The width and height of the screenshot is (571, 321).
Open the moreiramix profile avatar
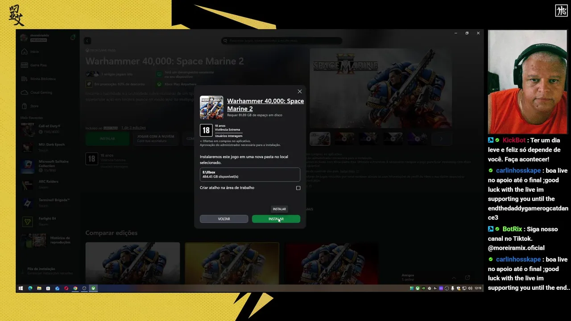pos(24,37)
